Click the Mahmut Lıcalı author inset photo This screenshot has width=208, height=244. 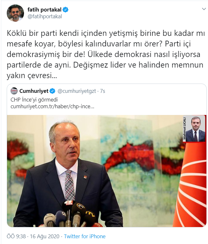tap(194, 129)
